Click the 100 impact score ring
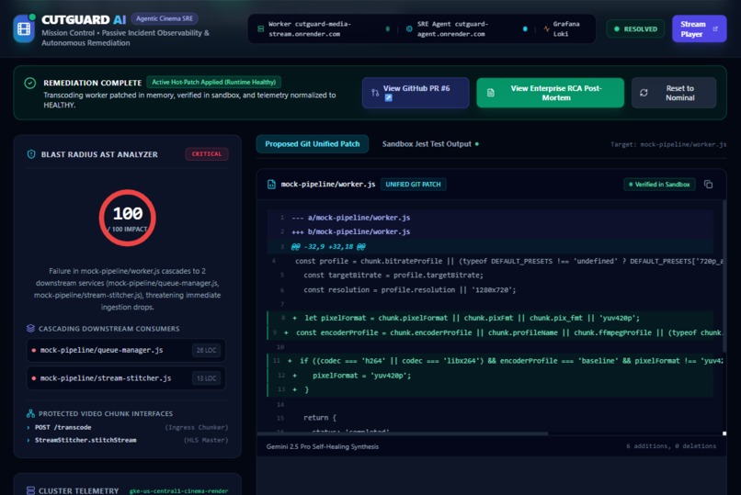 [128, 218]
